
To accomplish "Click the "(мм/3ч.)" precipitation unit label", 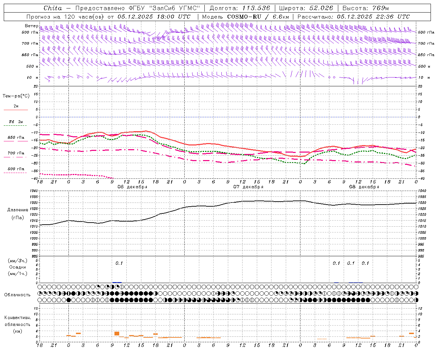I will click(x=18, y=261).
